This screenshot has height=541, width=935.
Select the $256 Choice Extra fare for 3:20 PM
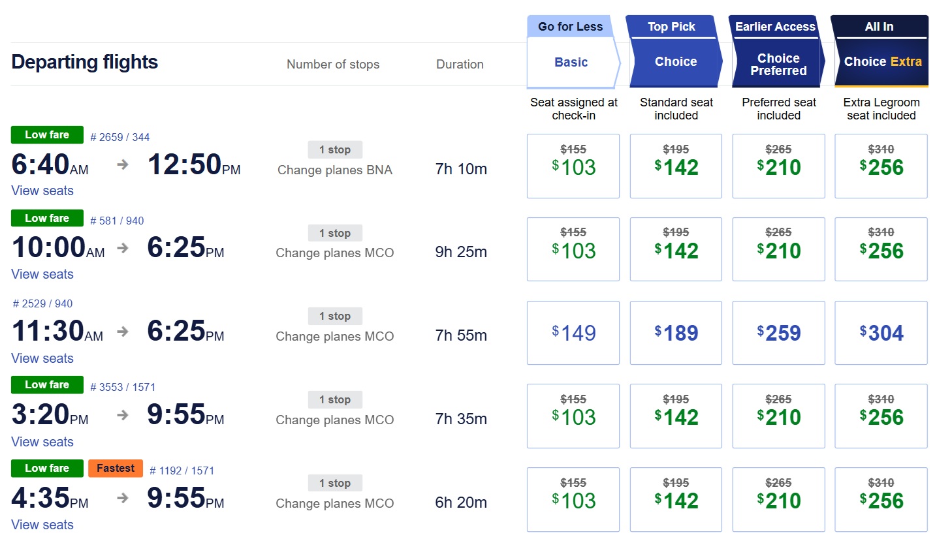(881, 416)
